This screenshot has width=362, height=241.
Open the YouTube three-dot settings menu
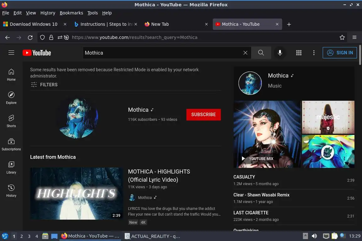coord(314,53)
